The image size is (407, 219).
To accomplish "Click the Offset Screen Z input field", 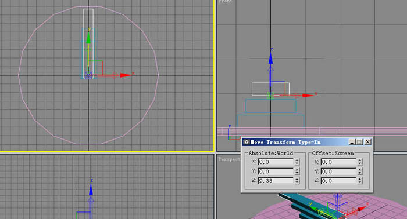I will click(338, 181).
